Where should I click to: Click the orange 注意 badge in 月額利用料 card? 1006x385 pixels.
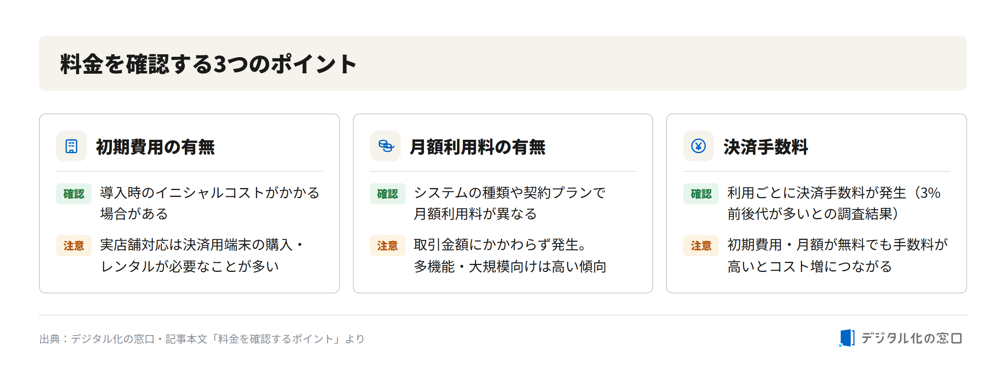(387, 246)
